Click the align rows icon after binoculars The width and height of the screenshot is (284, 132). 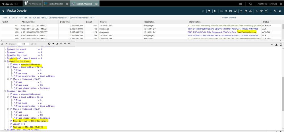click(226, 11)
